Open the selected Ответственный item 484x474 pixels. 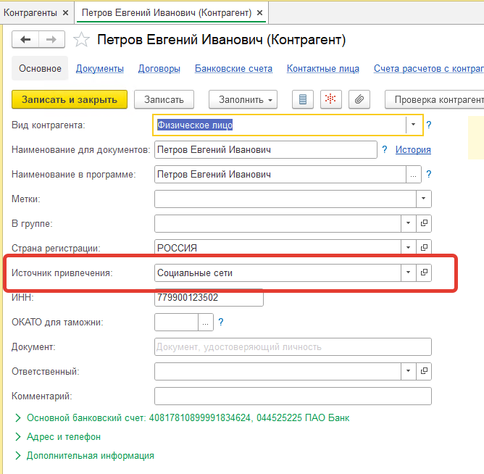424,371
